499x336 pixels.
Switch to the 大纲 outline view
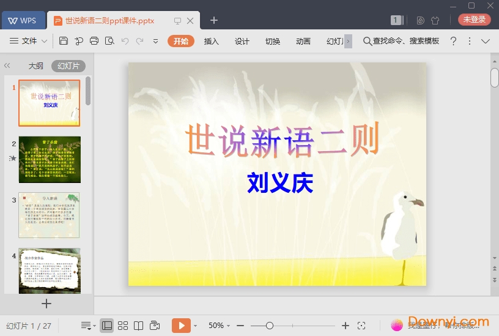point(35,66)
